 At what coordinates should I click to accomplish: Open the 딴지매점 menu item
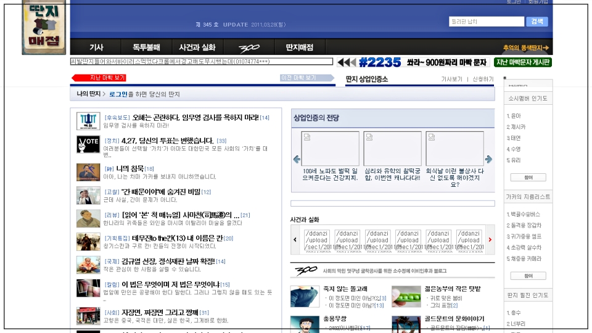coord(300,47)
